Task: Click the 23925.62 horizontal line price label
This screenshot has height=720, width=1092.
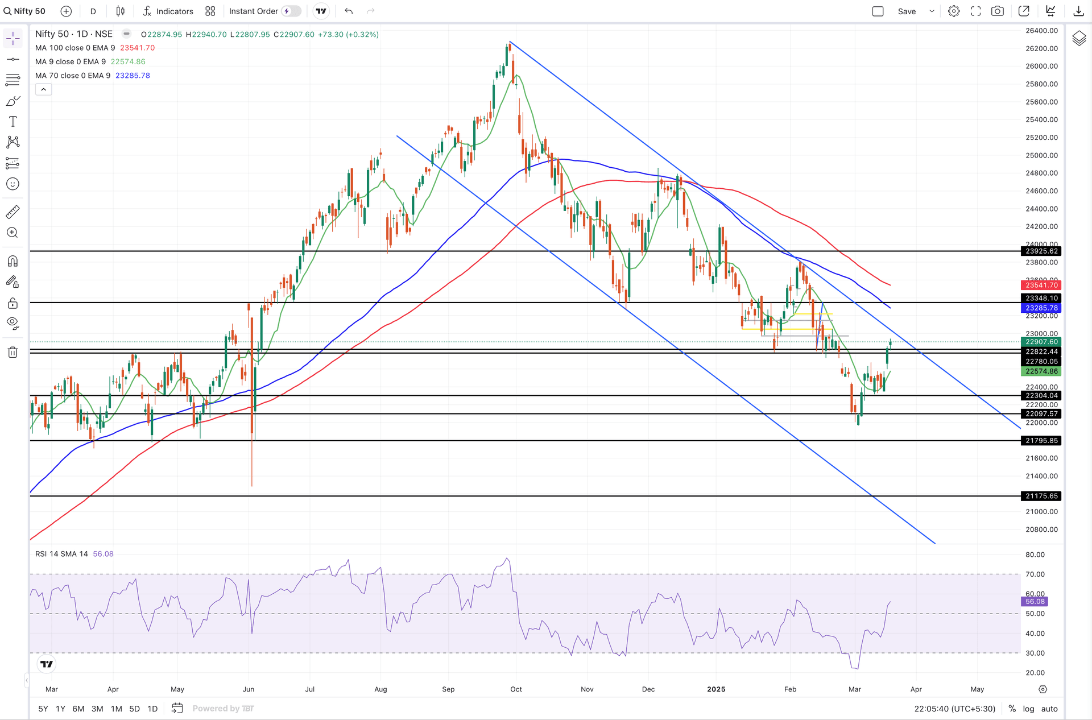Action: [1041, 251]
